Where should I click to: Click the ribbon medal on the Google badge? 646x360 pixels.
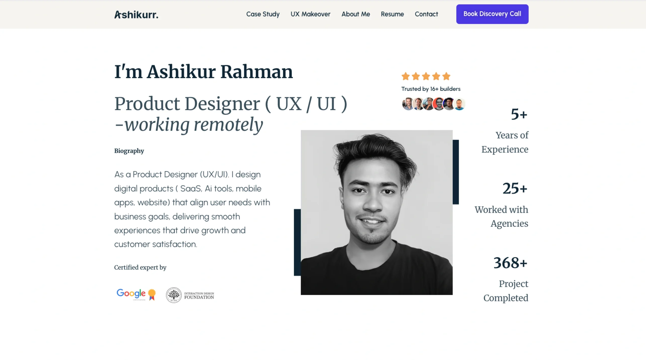(151, 295)
